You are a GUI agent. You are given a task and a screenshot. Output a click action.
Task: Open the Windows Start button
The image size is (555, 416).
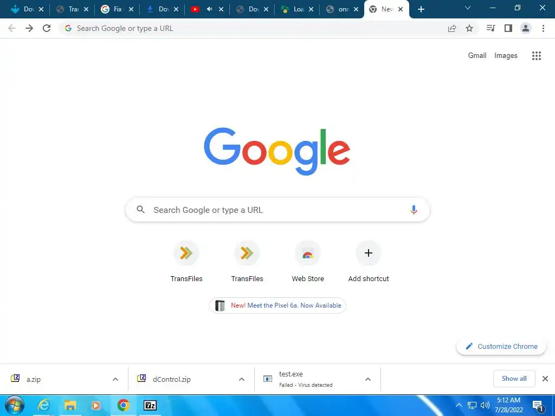point(15,405)
